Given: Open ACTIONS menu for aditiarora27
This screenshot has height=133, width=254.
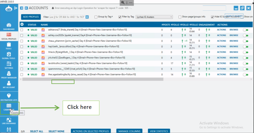Looking at the screenshot, I should (x=221, y=30).
